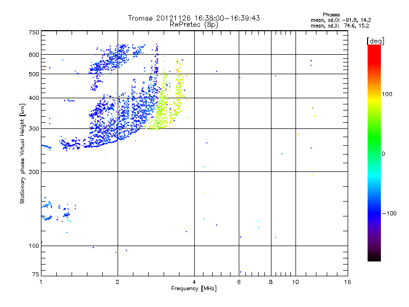Click the blue zone of the colorbar near -100

(374, 213)
